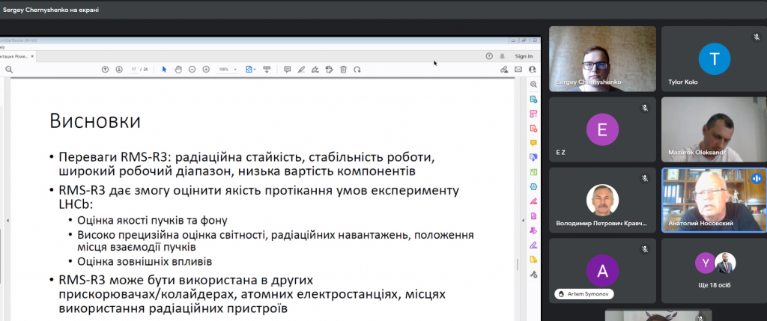Select the highlighter pen tool
The image size is (767, 321).
point(301,70)
